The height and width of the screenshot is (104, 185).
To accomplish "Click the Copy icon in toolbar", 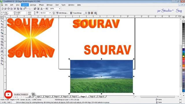I will [18, 9].
